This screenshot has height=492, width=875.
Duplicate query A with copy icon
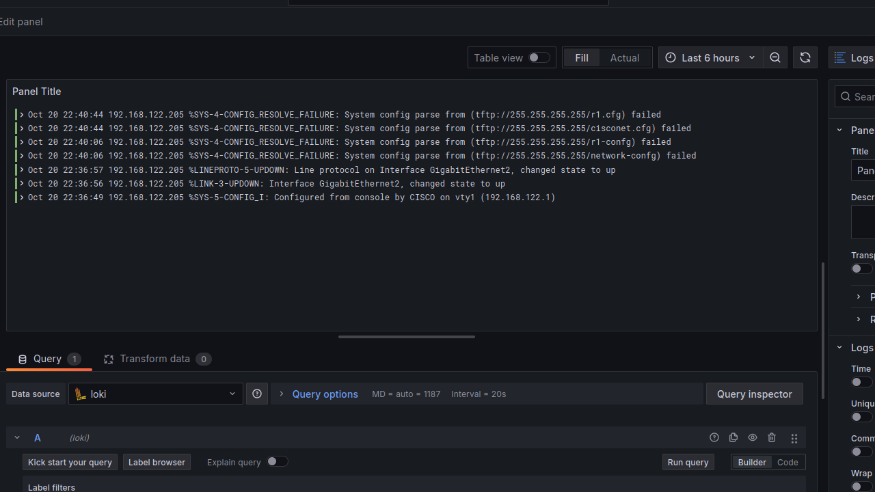point(733,437)
